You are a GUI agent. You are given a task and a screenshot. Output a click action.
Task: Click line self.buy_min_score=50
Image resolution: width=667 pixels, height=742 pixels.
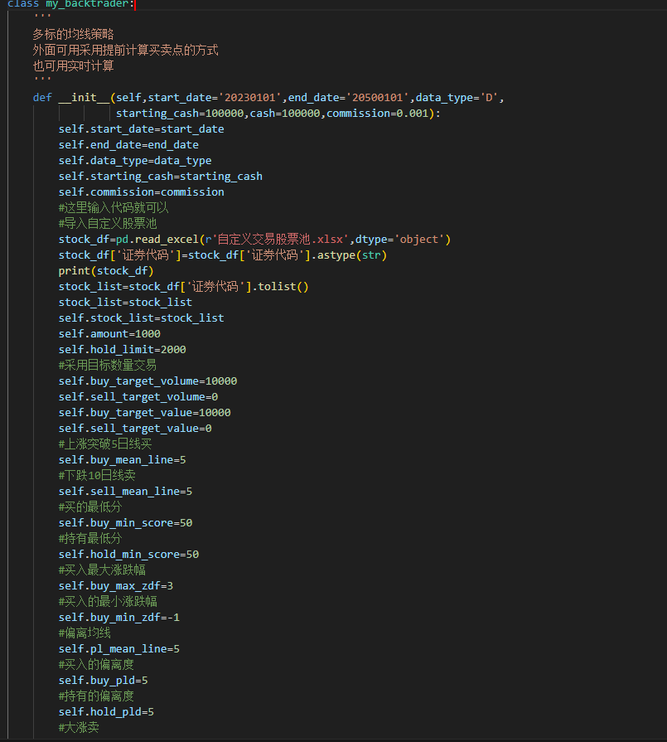125,522
